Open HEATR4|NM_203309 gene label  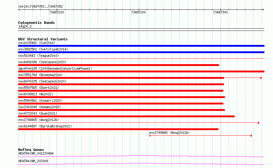pyautogui.click(x=33, y=161)
